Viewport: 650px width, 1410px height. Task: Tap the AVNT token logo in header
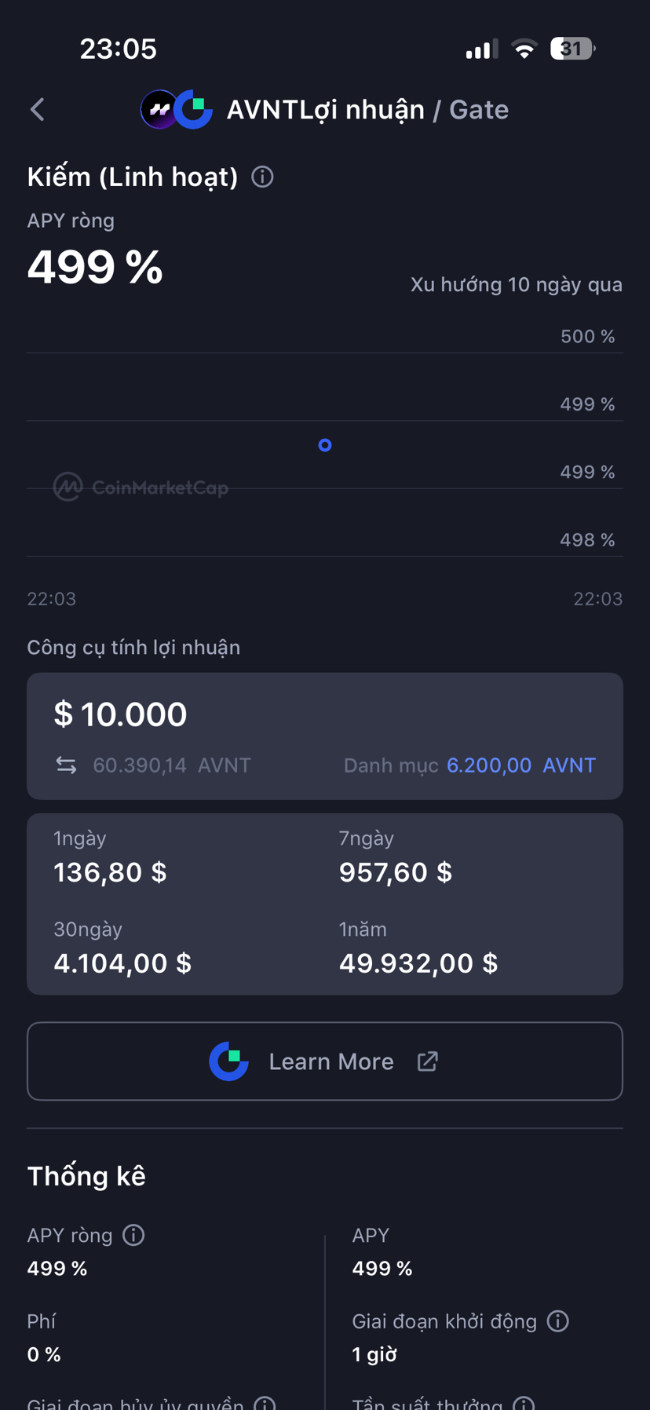[158, 110]
